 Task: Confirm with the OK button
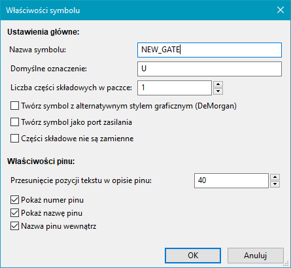(x=193, y=256)
